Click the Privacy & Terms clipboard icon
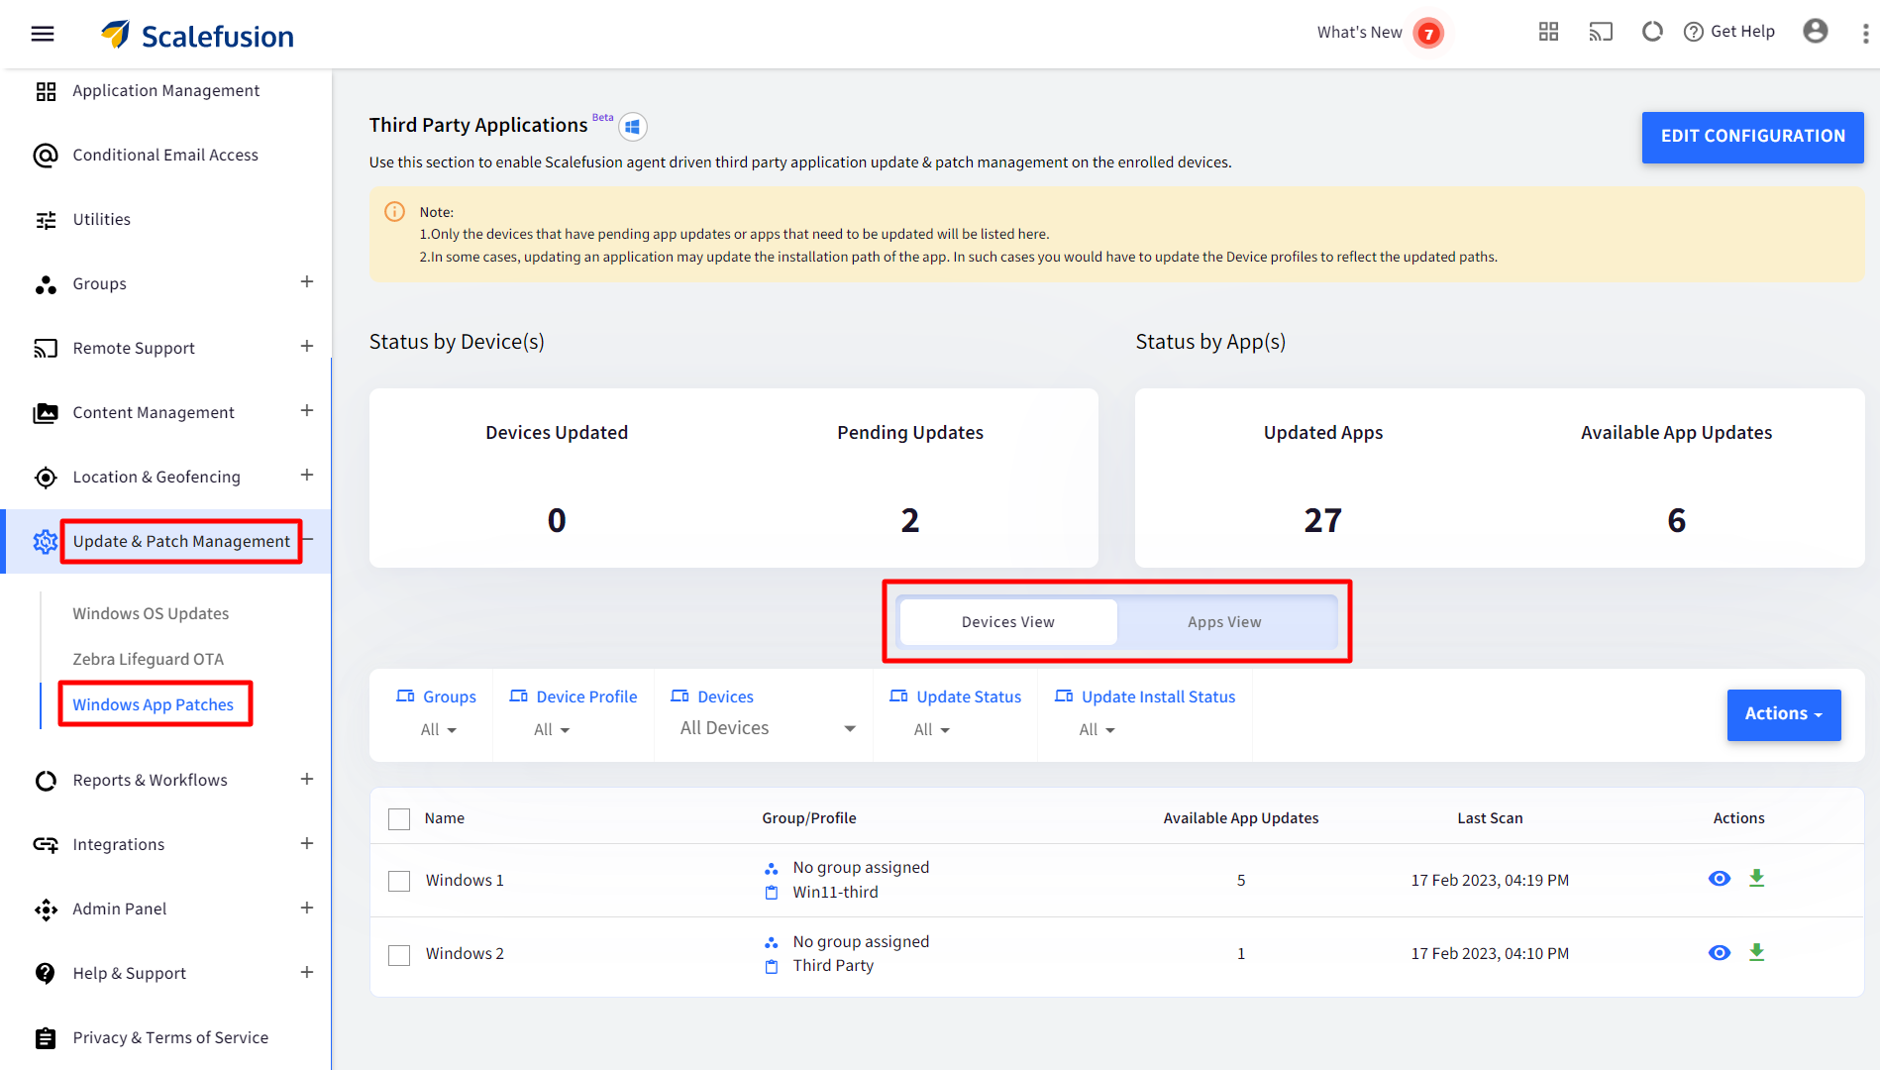Image resolution: width=1880 pixels, height=1070 pixels. click(46, 1038)
